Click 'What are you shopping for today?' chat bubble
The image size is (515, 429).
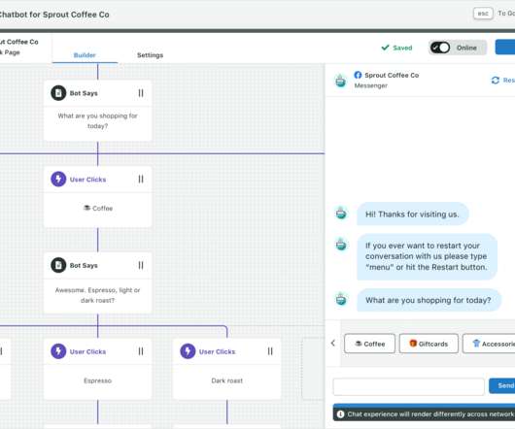(429, 300)
